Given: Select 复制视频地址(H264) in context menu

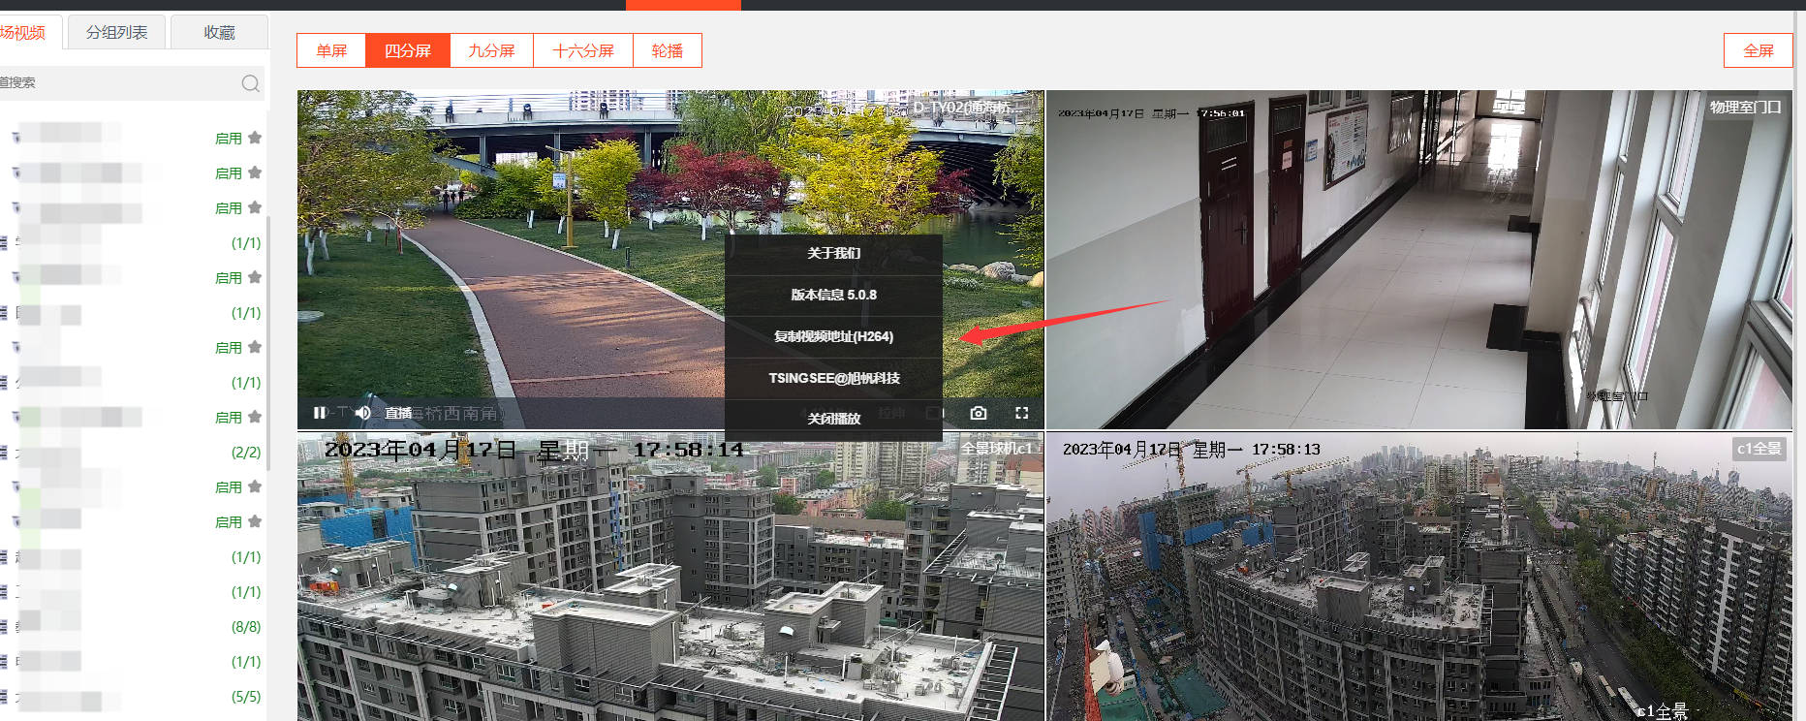Looking at the screenshot, I should 833,336.
